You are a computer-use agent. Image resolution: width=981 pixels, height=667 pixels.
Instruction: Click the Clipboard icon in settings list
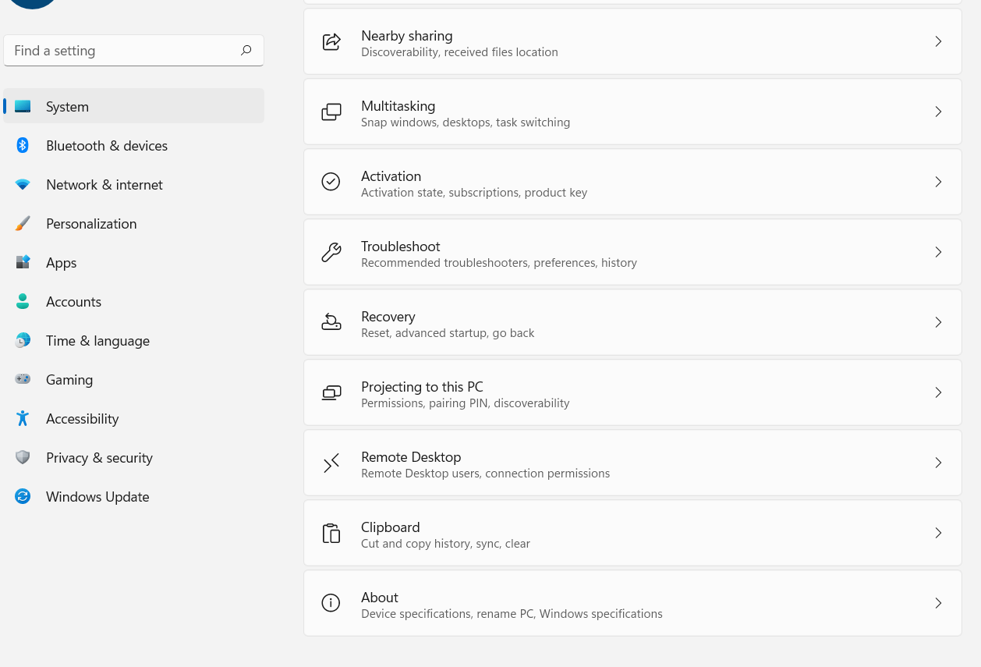(331, 533)
